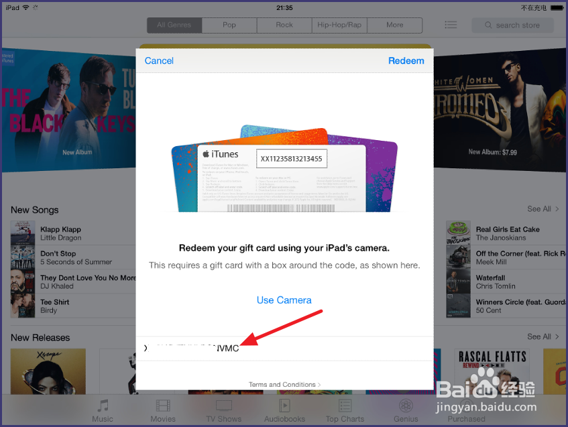Viewport: 568px width, 427px height.
Task: Expand See All for New Songs
Action: point(543,209)
